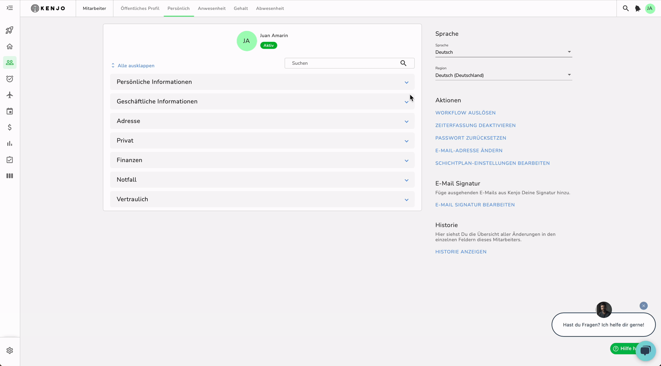Screen dimensions: 661x366
Task: Open the Region dropdown
Action: click(x=503, y=75)
